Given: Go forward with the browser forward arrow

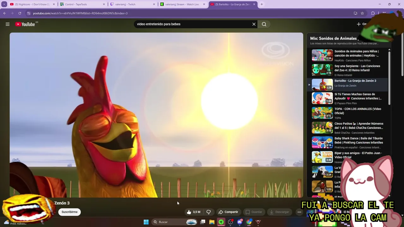Looking at the screenshot, I should [12, 13].
